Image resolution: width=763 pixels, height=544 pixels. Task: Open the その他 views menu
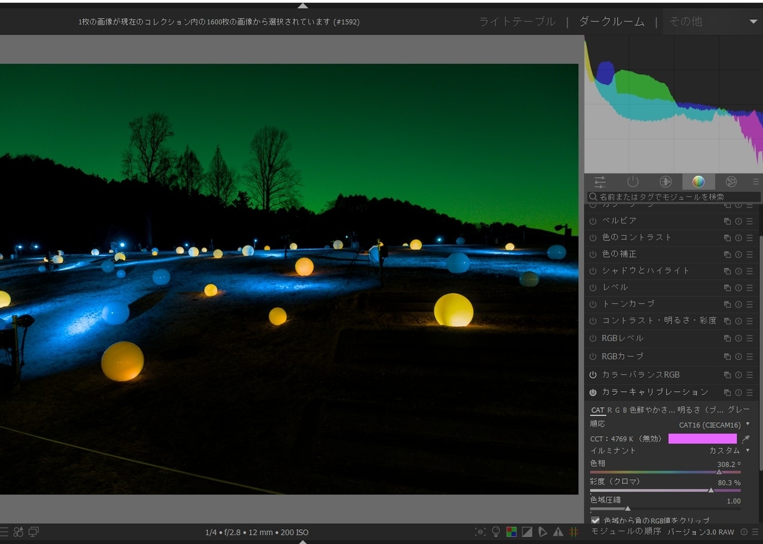pos(712,22)
